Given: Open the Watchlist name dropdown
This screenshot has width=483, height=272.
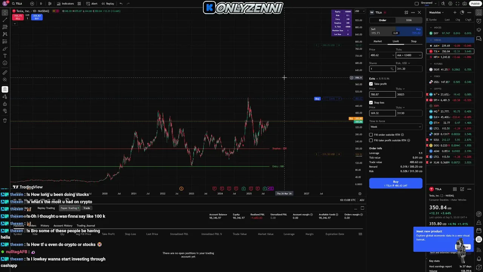Looking at the screenshot, I should [436, 12].
